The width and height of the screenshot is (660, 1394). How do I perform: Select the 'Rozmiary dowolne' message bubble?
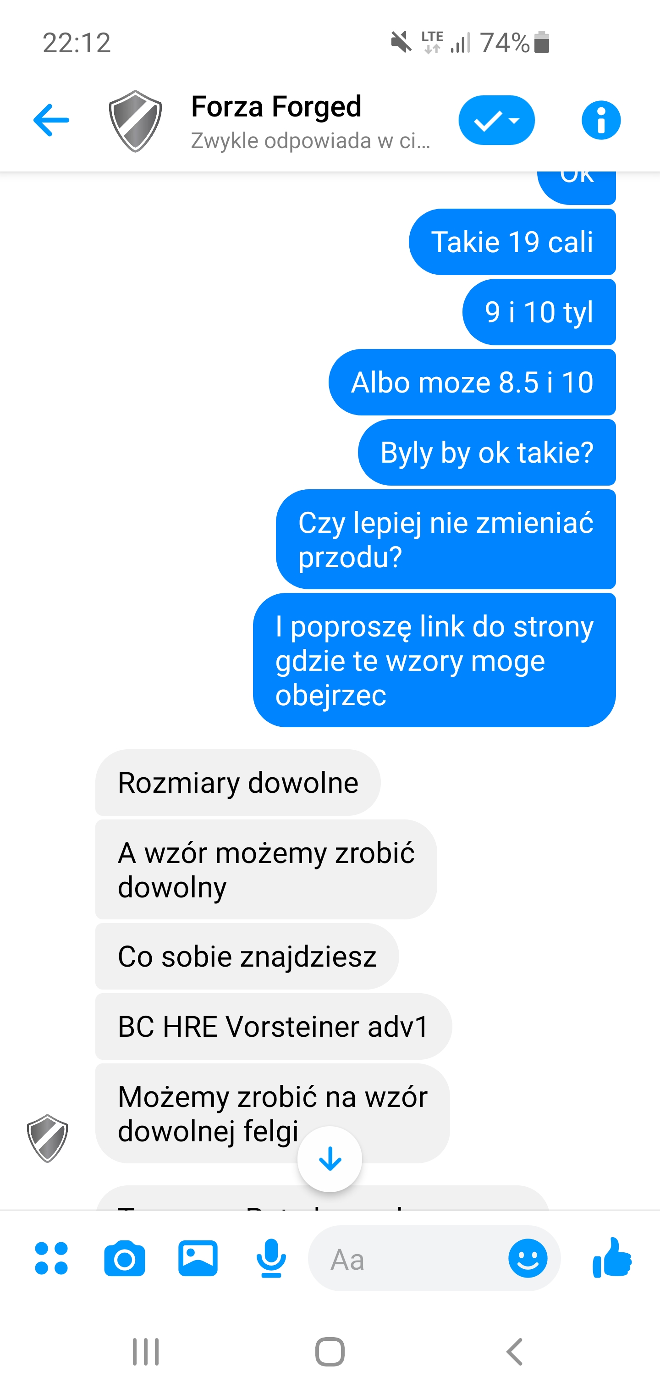(238, 782)
